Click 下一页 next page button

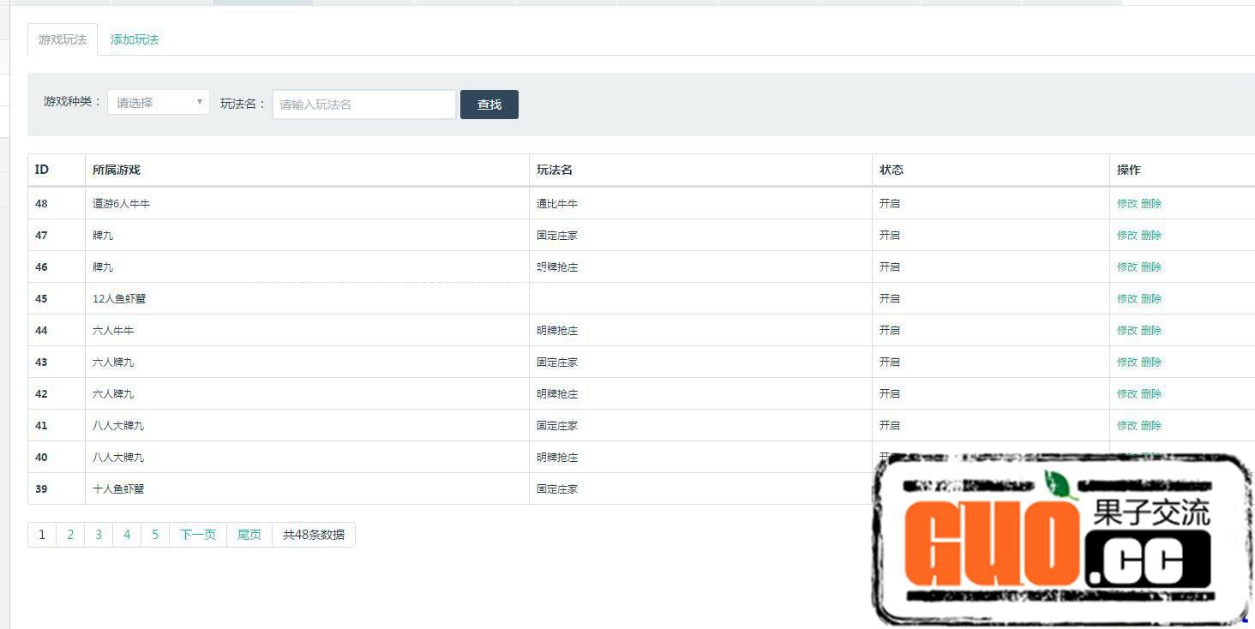coord(198,535)
